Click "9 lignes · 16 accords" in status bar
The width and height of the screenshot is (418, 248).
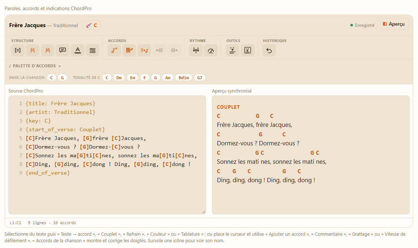(52, 223)
